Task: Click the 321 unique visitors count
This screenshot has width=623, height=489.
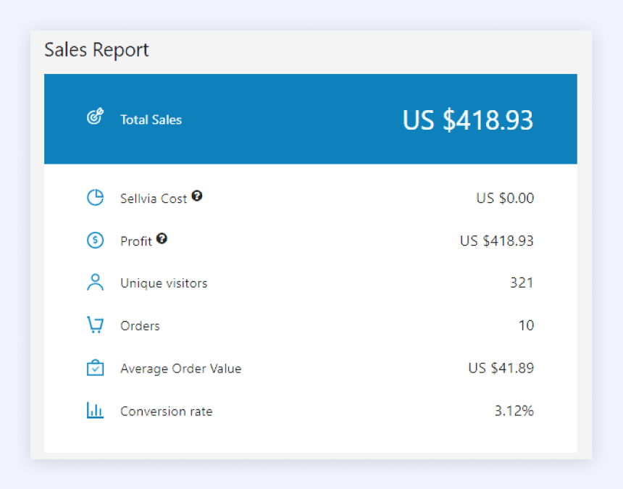Action: (522, 283)
